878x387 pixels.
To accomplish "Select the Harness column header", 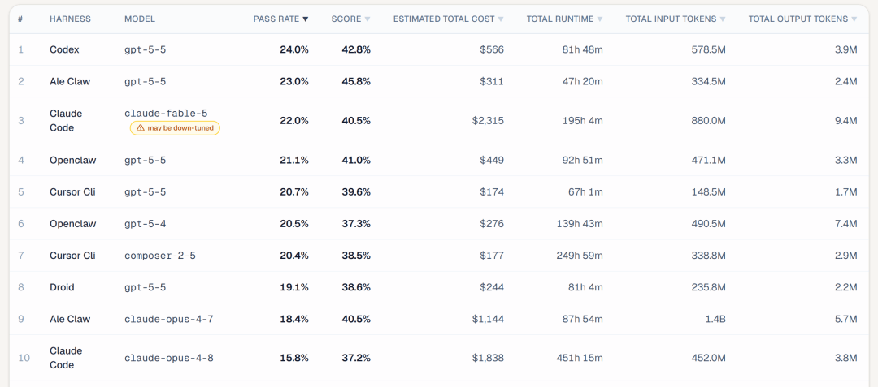I will [70, 19].
